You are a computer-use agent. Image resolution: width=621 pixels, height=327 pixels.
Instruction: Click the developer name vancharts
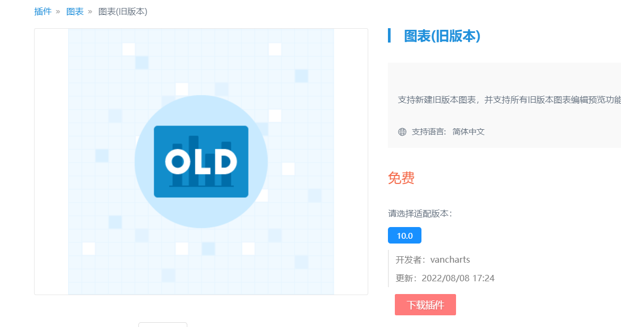tap(450, 260)
